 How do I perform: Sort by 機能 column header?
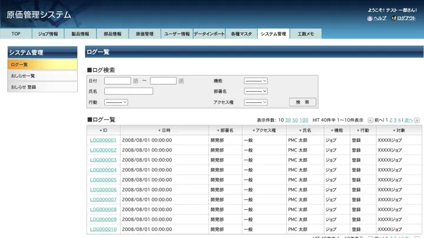pos(337,130)
